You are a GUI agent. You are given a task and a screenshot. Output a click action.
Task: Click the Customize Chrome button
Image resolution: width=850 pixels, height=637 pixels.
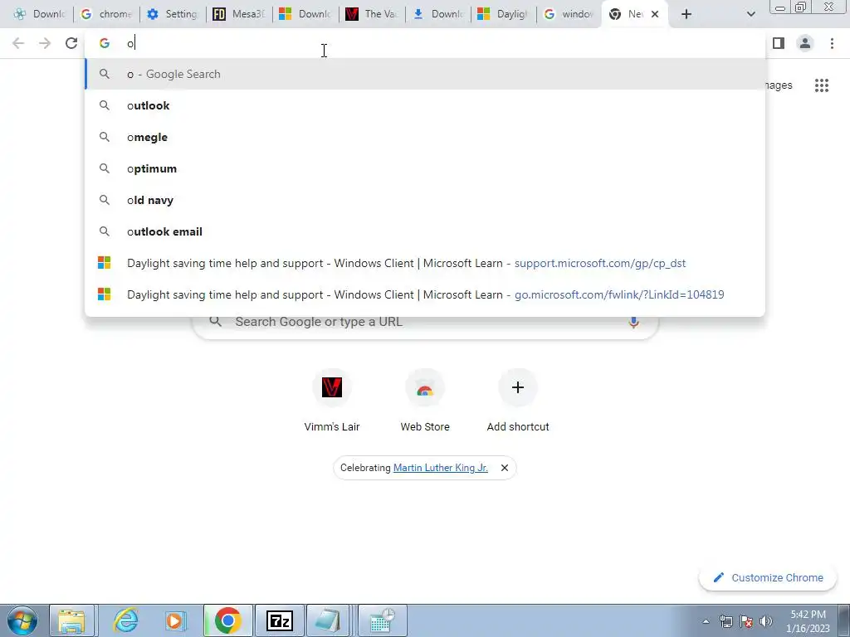pyautogui.click(x=769, y=578)
